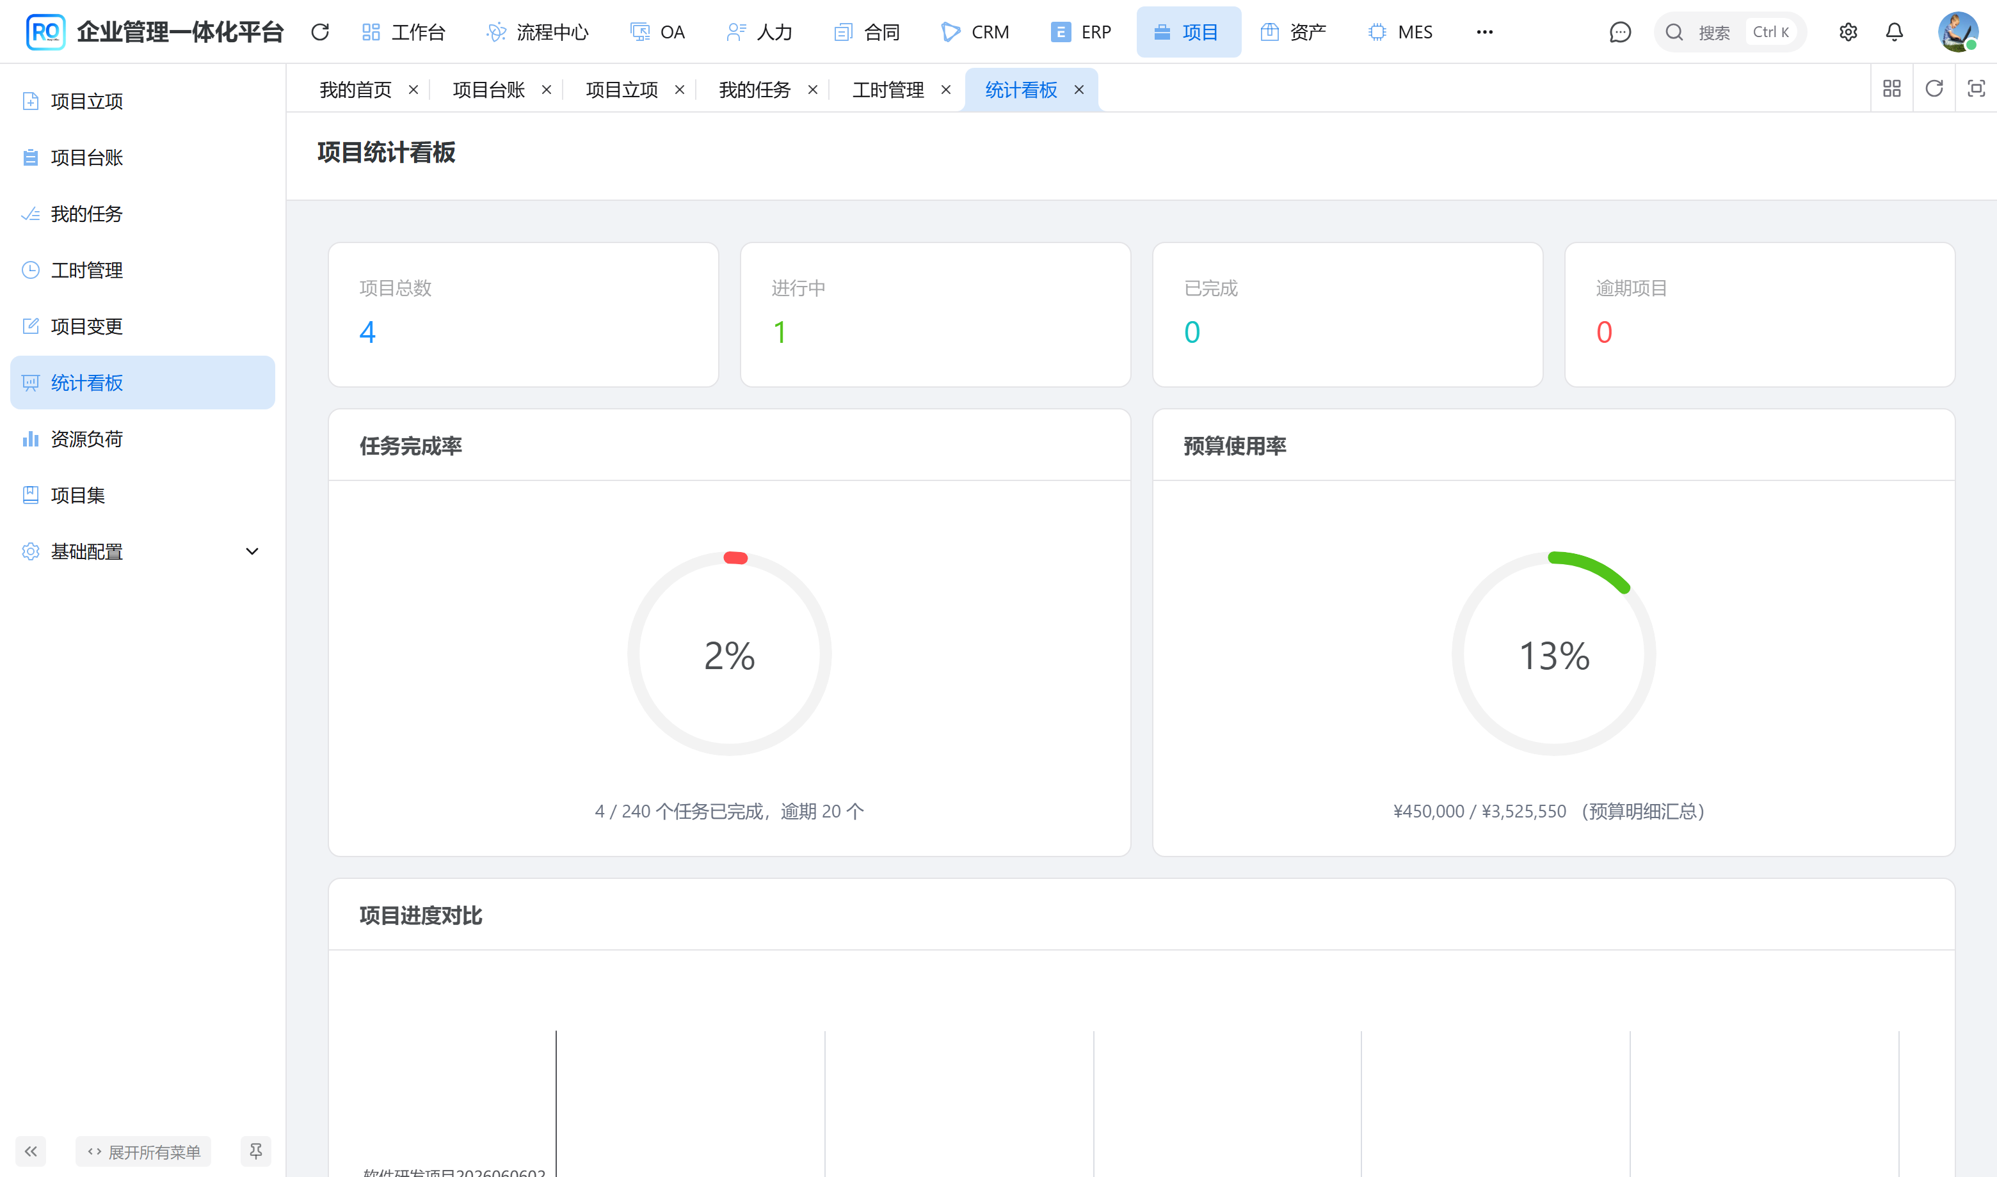Viewport: 1997px width, 1177px height.
Task: Toggle fullscreen content view icon
Action: point(1976,88)
